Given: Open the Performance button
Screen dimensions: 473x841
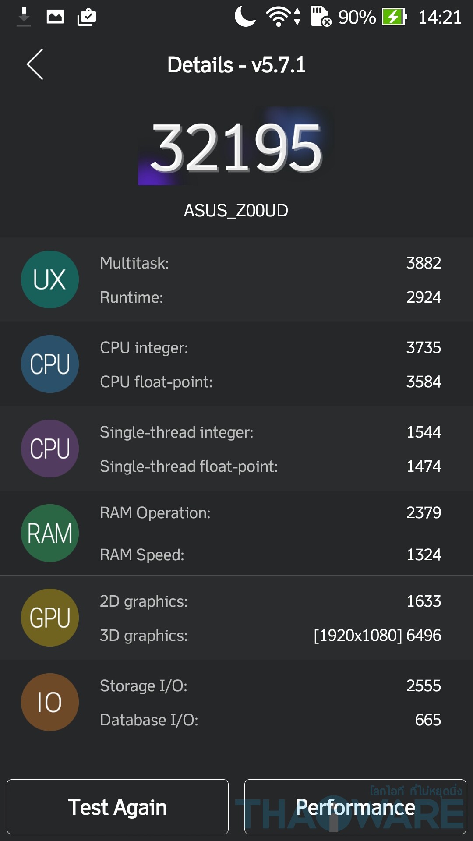Looking at the screenshot, I should [355, 807].
